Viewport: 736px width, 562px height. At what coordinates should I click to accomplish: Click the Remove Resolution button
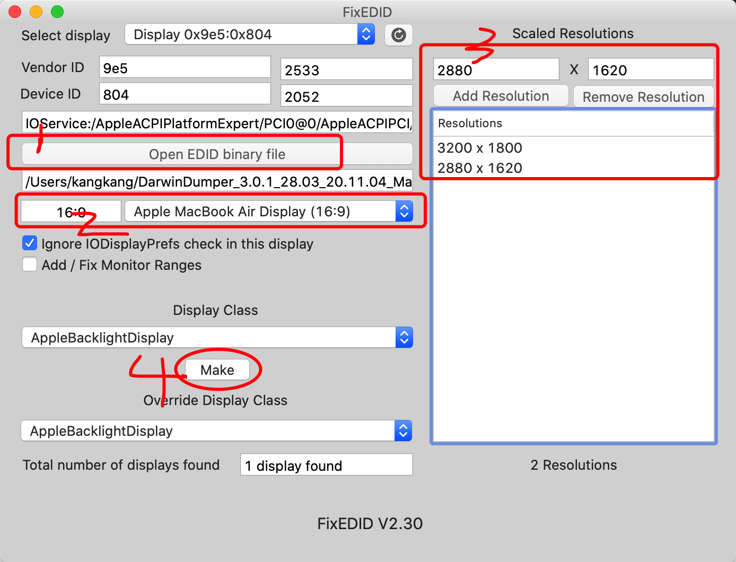coord(643,97)
